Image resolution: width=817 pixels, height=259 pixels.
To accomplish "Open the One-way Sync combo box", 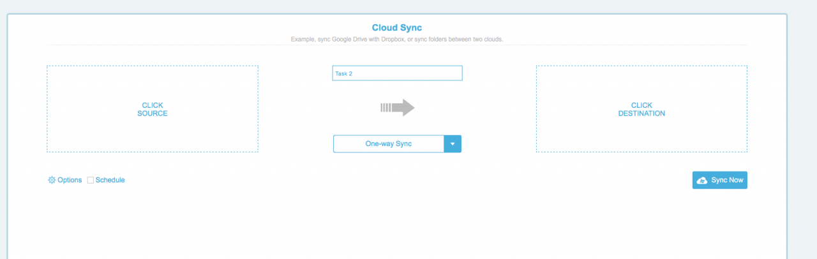I will coord(397,144).
